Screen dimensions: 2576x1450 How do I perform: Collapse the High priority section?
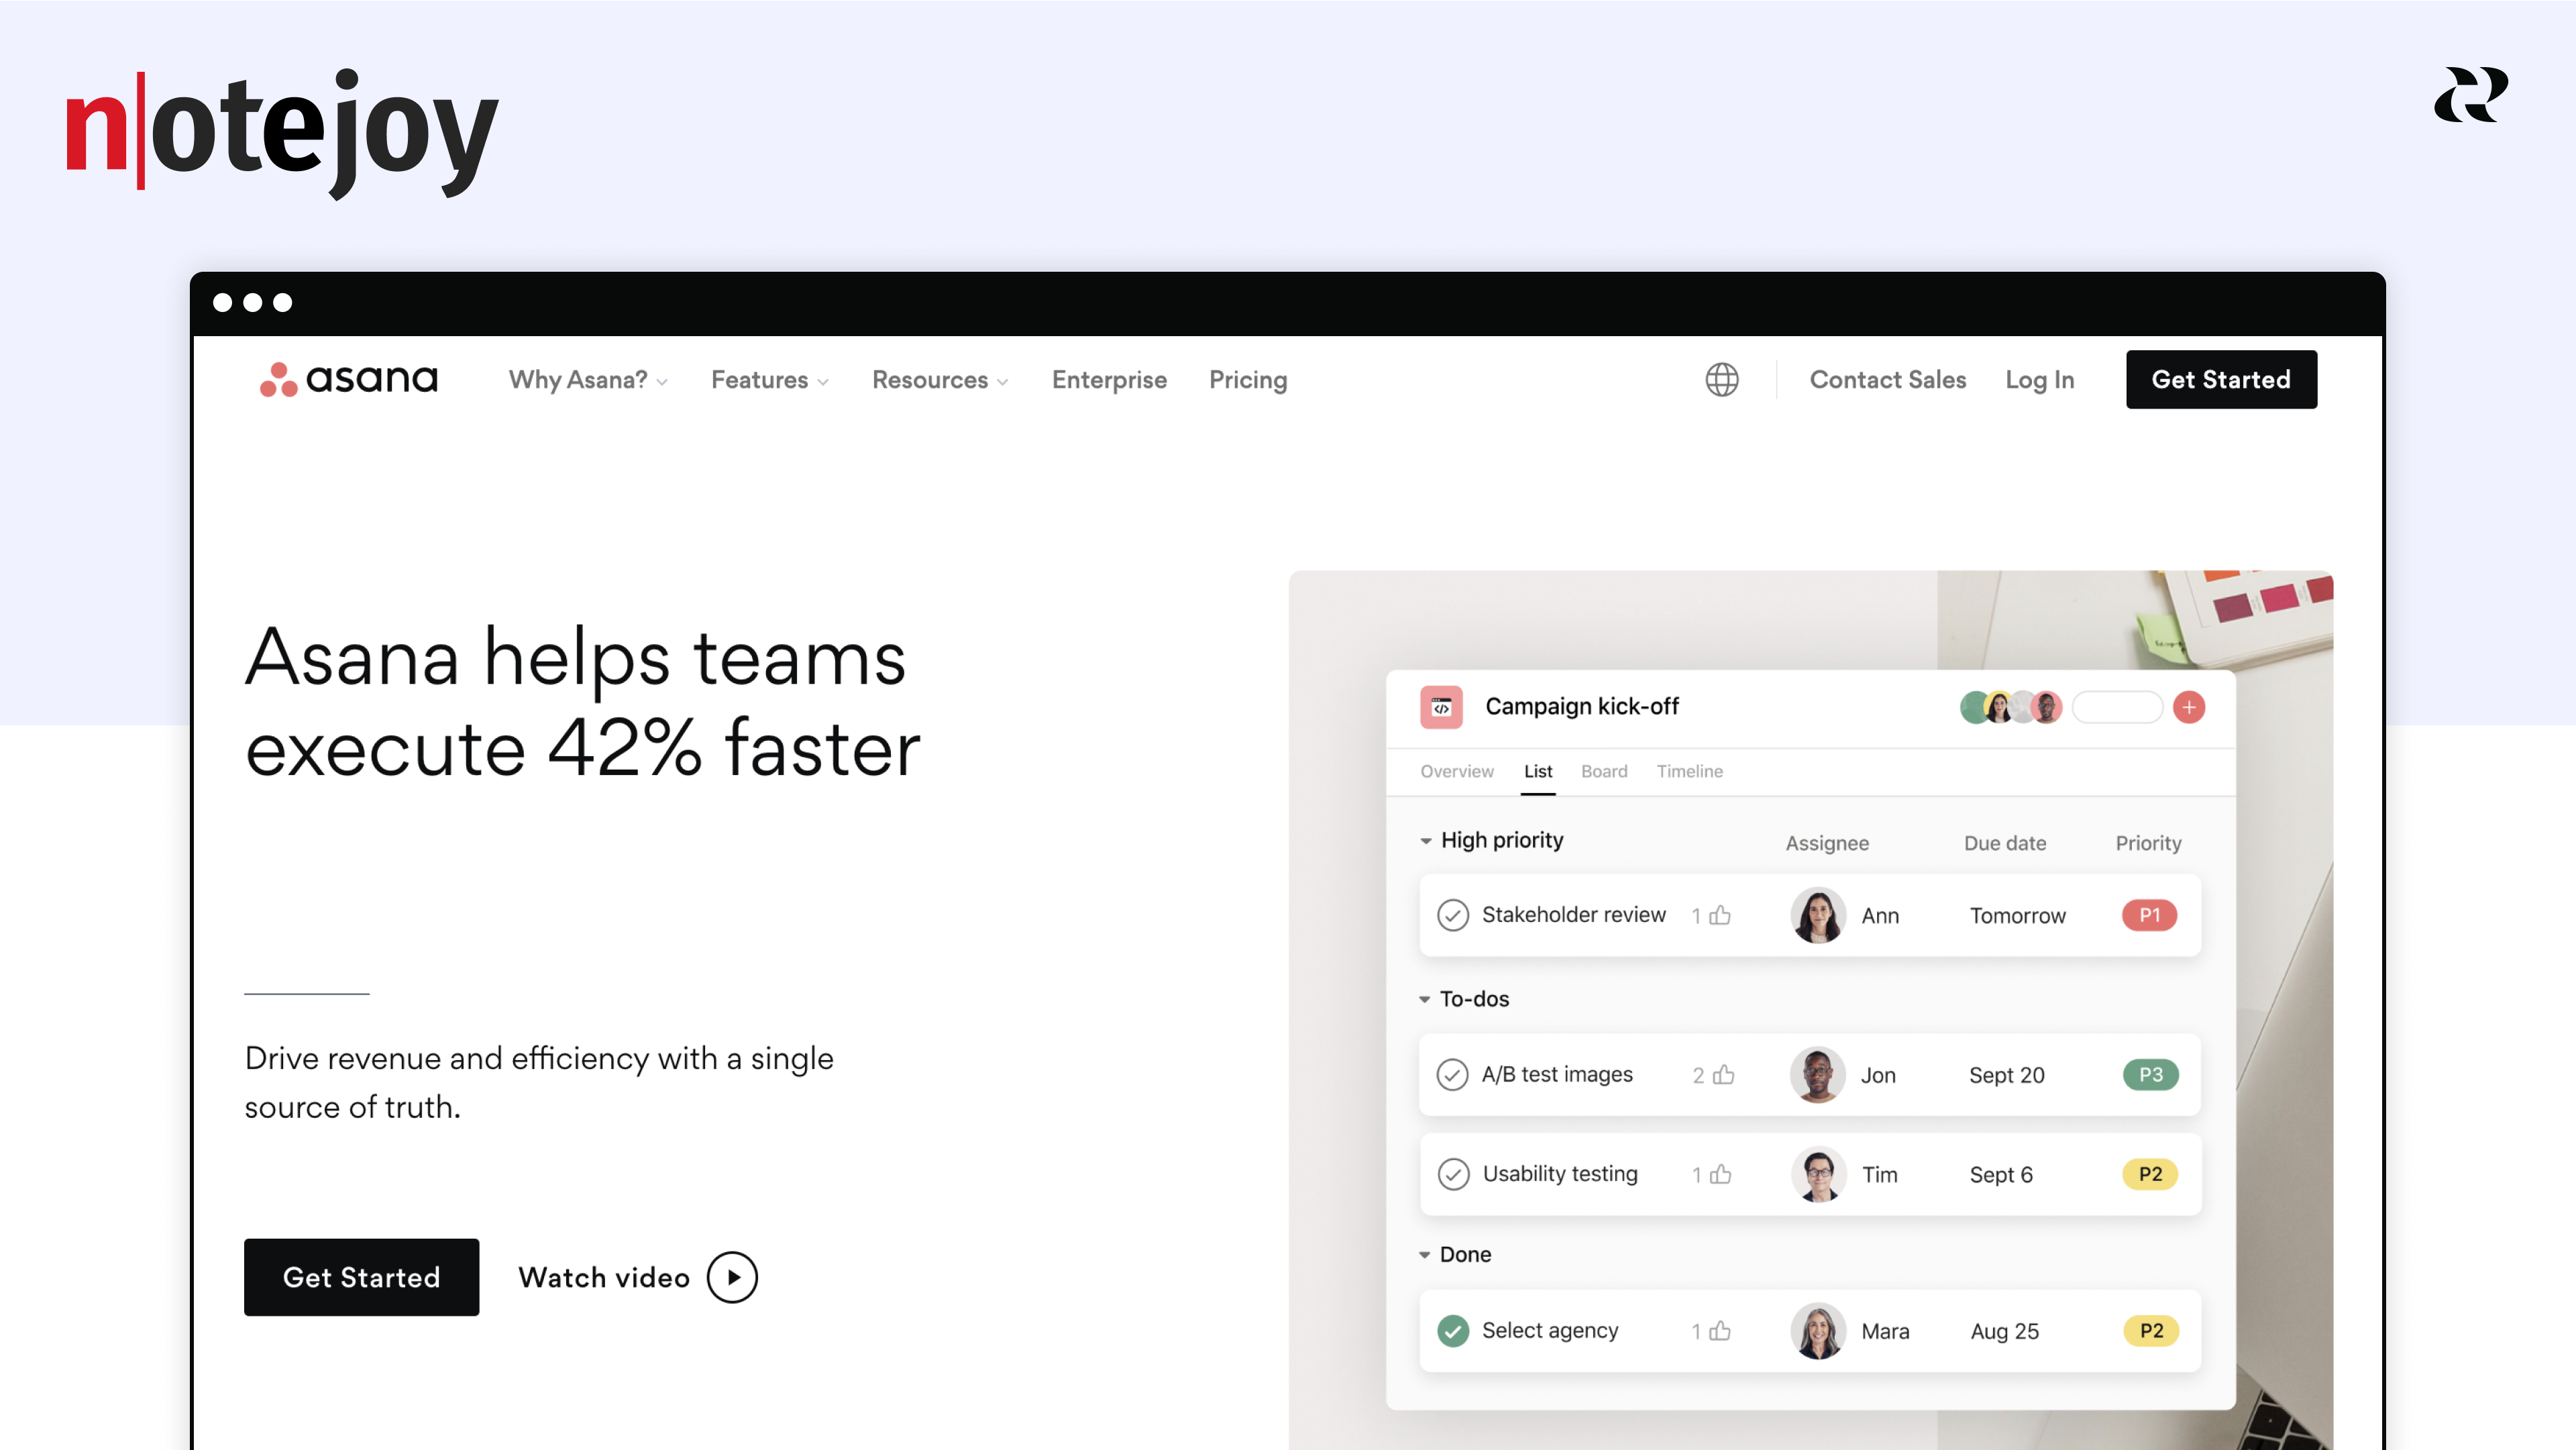[1425, 841]
